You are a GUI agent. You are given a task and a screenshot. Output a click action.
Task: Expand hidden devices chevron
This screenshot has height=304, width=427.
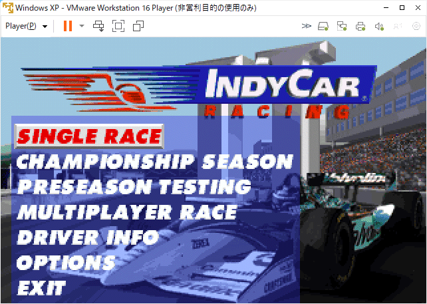pyautogui.click(x=307, y=26)
